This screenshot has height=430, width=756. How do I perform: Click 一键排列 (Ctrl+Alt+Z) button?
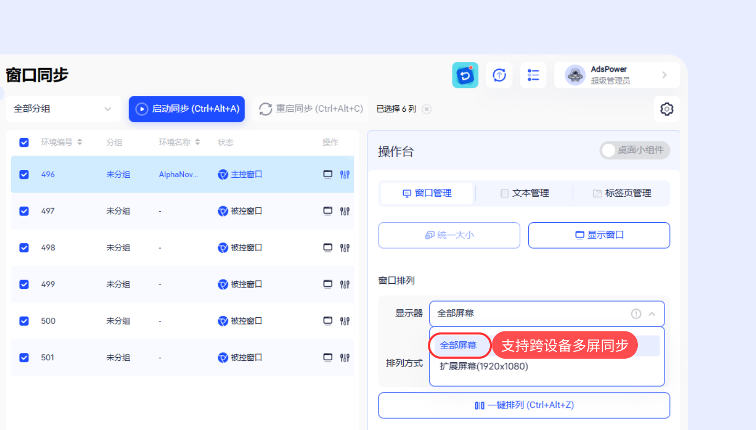524,405
